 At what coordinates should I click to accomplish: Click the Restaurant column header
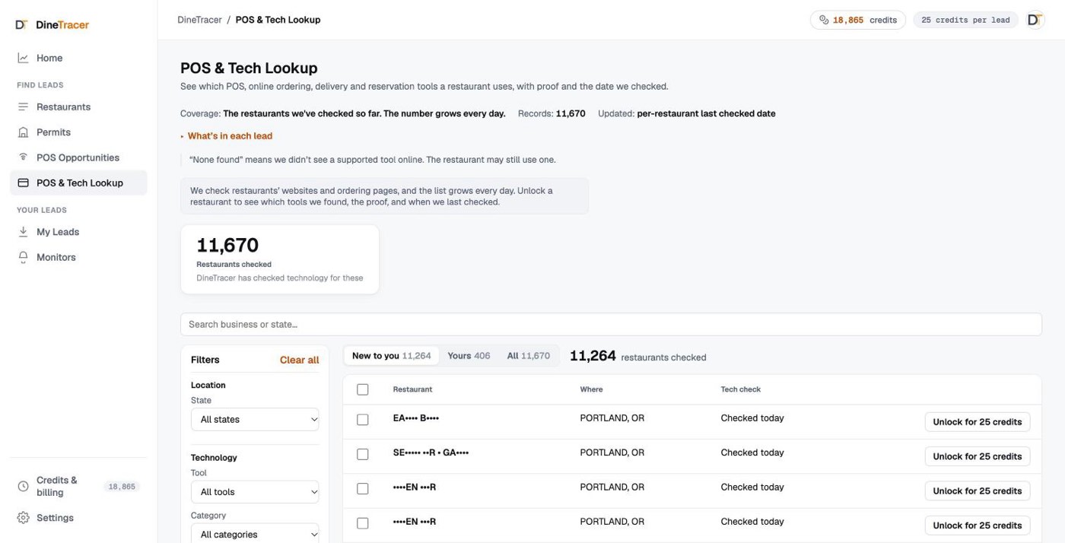point(412,389)
